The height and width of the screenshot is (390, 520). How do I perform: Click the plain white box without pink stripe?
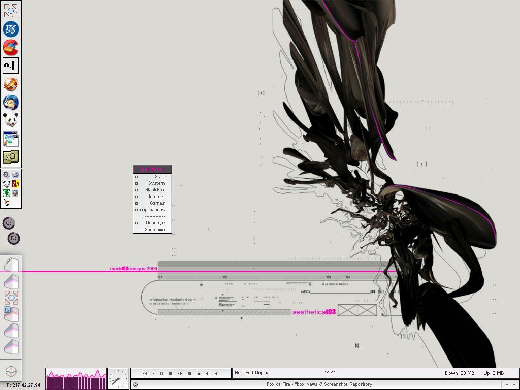[11, 264]
